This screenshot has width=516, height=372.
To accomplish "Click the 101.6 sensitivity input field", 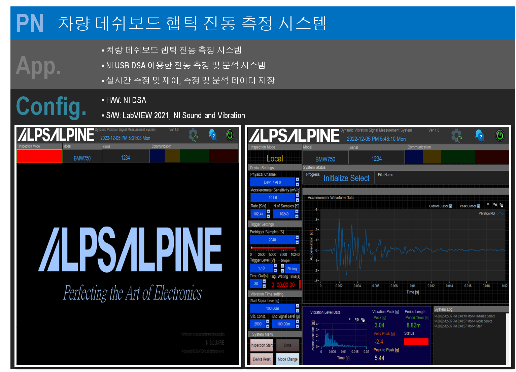I will coord(273,198).
